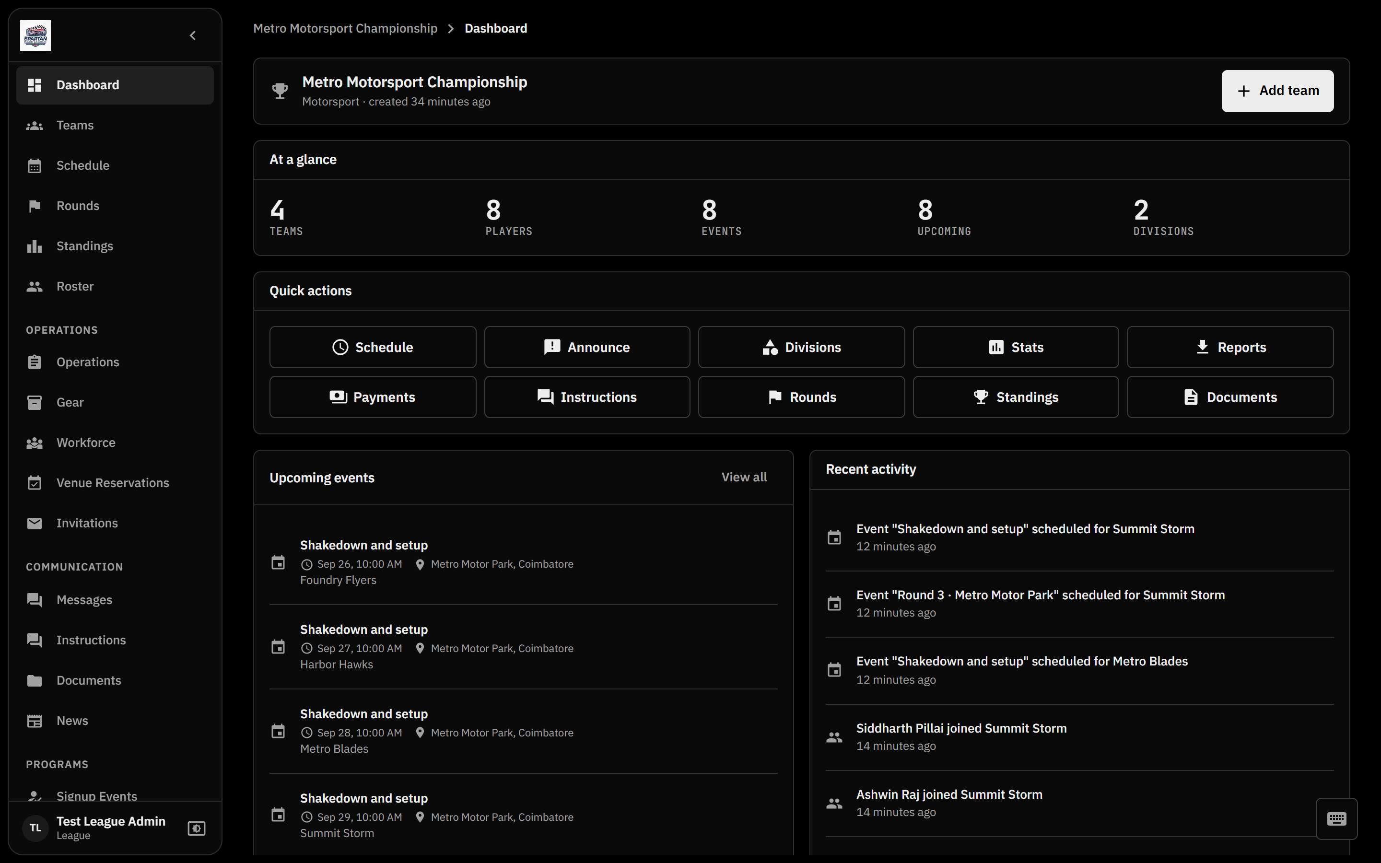Screen dimensions: 1381x863
Task: Click the Reports download quick action
Action: [x=1230, y=347]
